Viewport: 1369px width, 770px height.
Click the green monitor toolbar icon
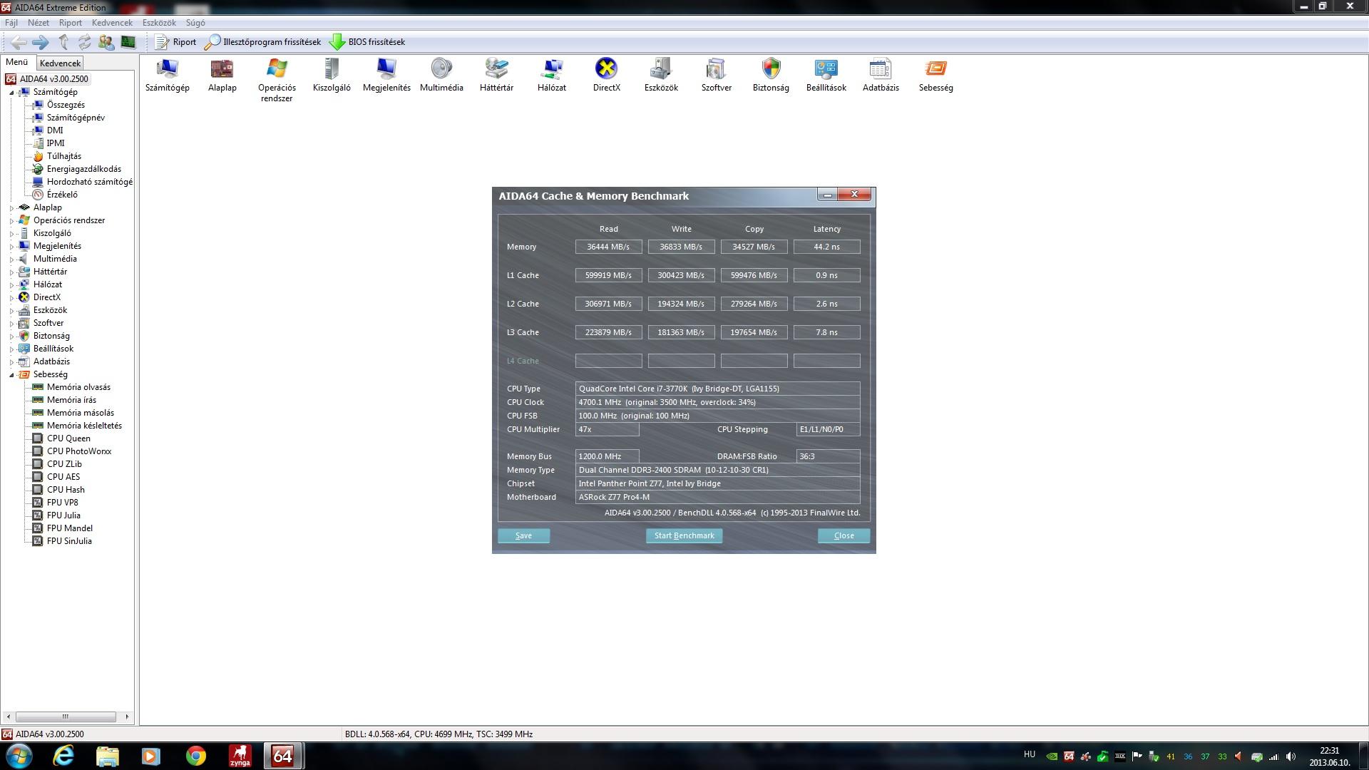(x=128, y=42)
